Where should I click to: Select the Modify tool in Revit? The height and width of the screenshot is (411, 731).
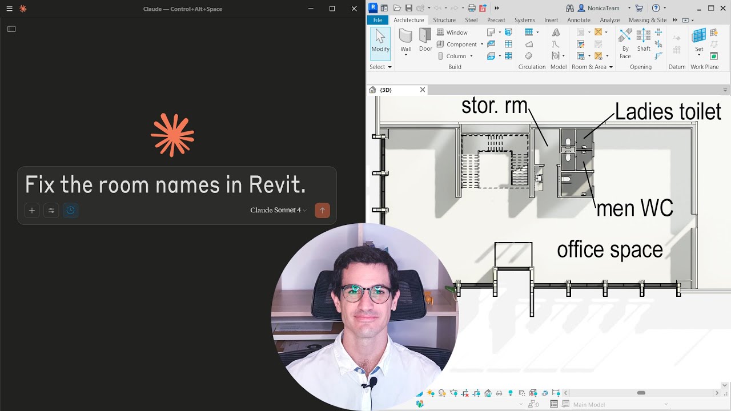click(380, 43)
